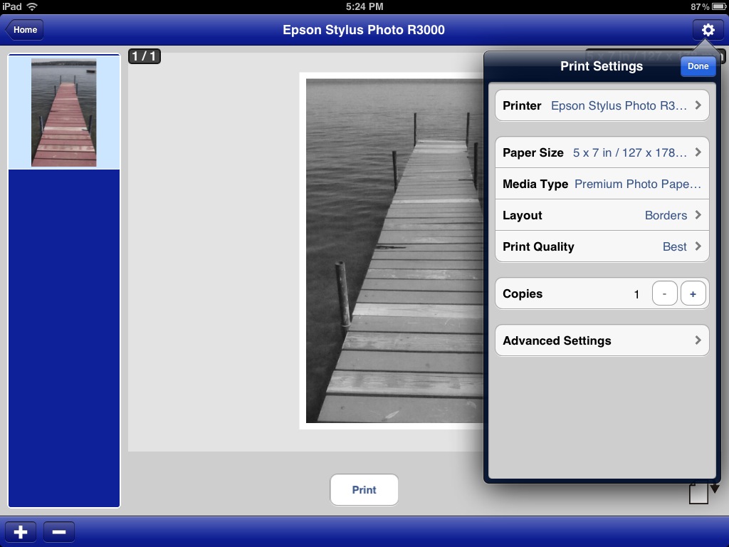Increase copies with the plus stepper
729x547 pixels.
coord(693,293)
